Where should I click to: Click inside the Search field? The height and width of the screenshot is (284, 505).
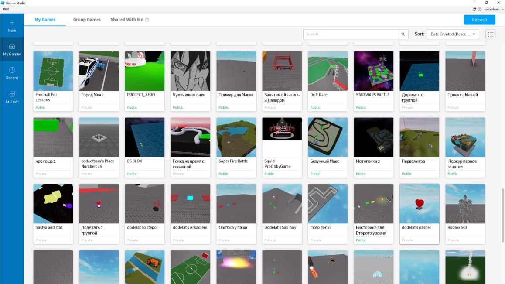pyautogui.click(x=349, y=34)
